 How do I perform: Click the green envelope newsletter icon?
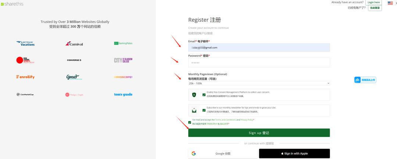[x=194, y=110]
